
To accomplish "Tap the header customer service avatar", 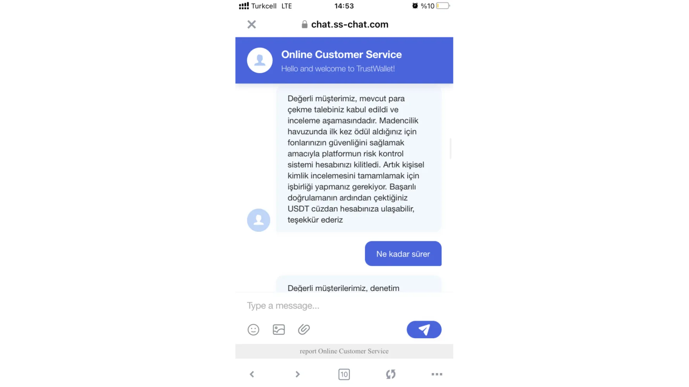I will [x=260, y=60].
